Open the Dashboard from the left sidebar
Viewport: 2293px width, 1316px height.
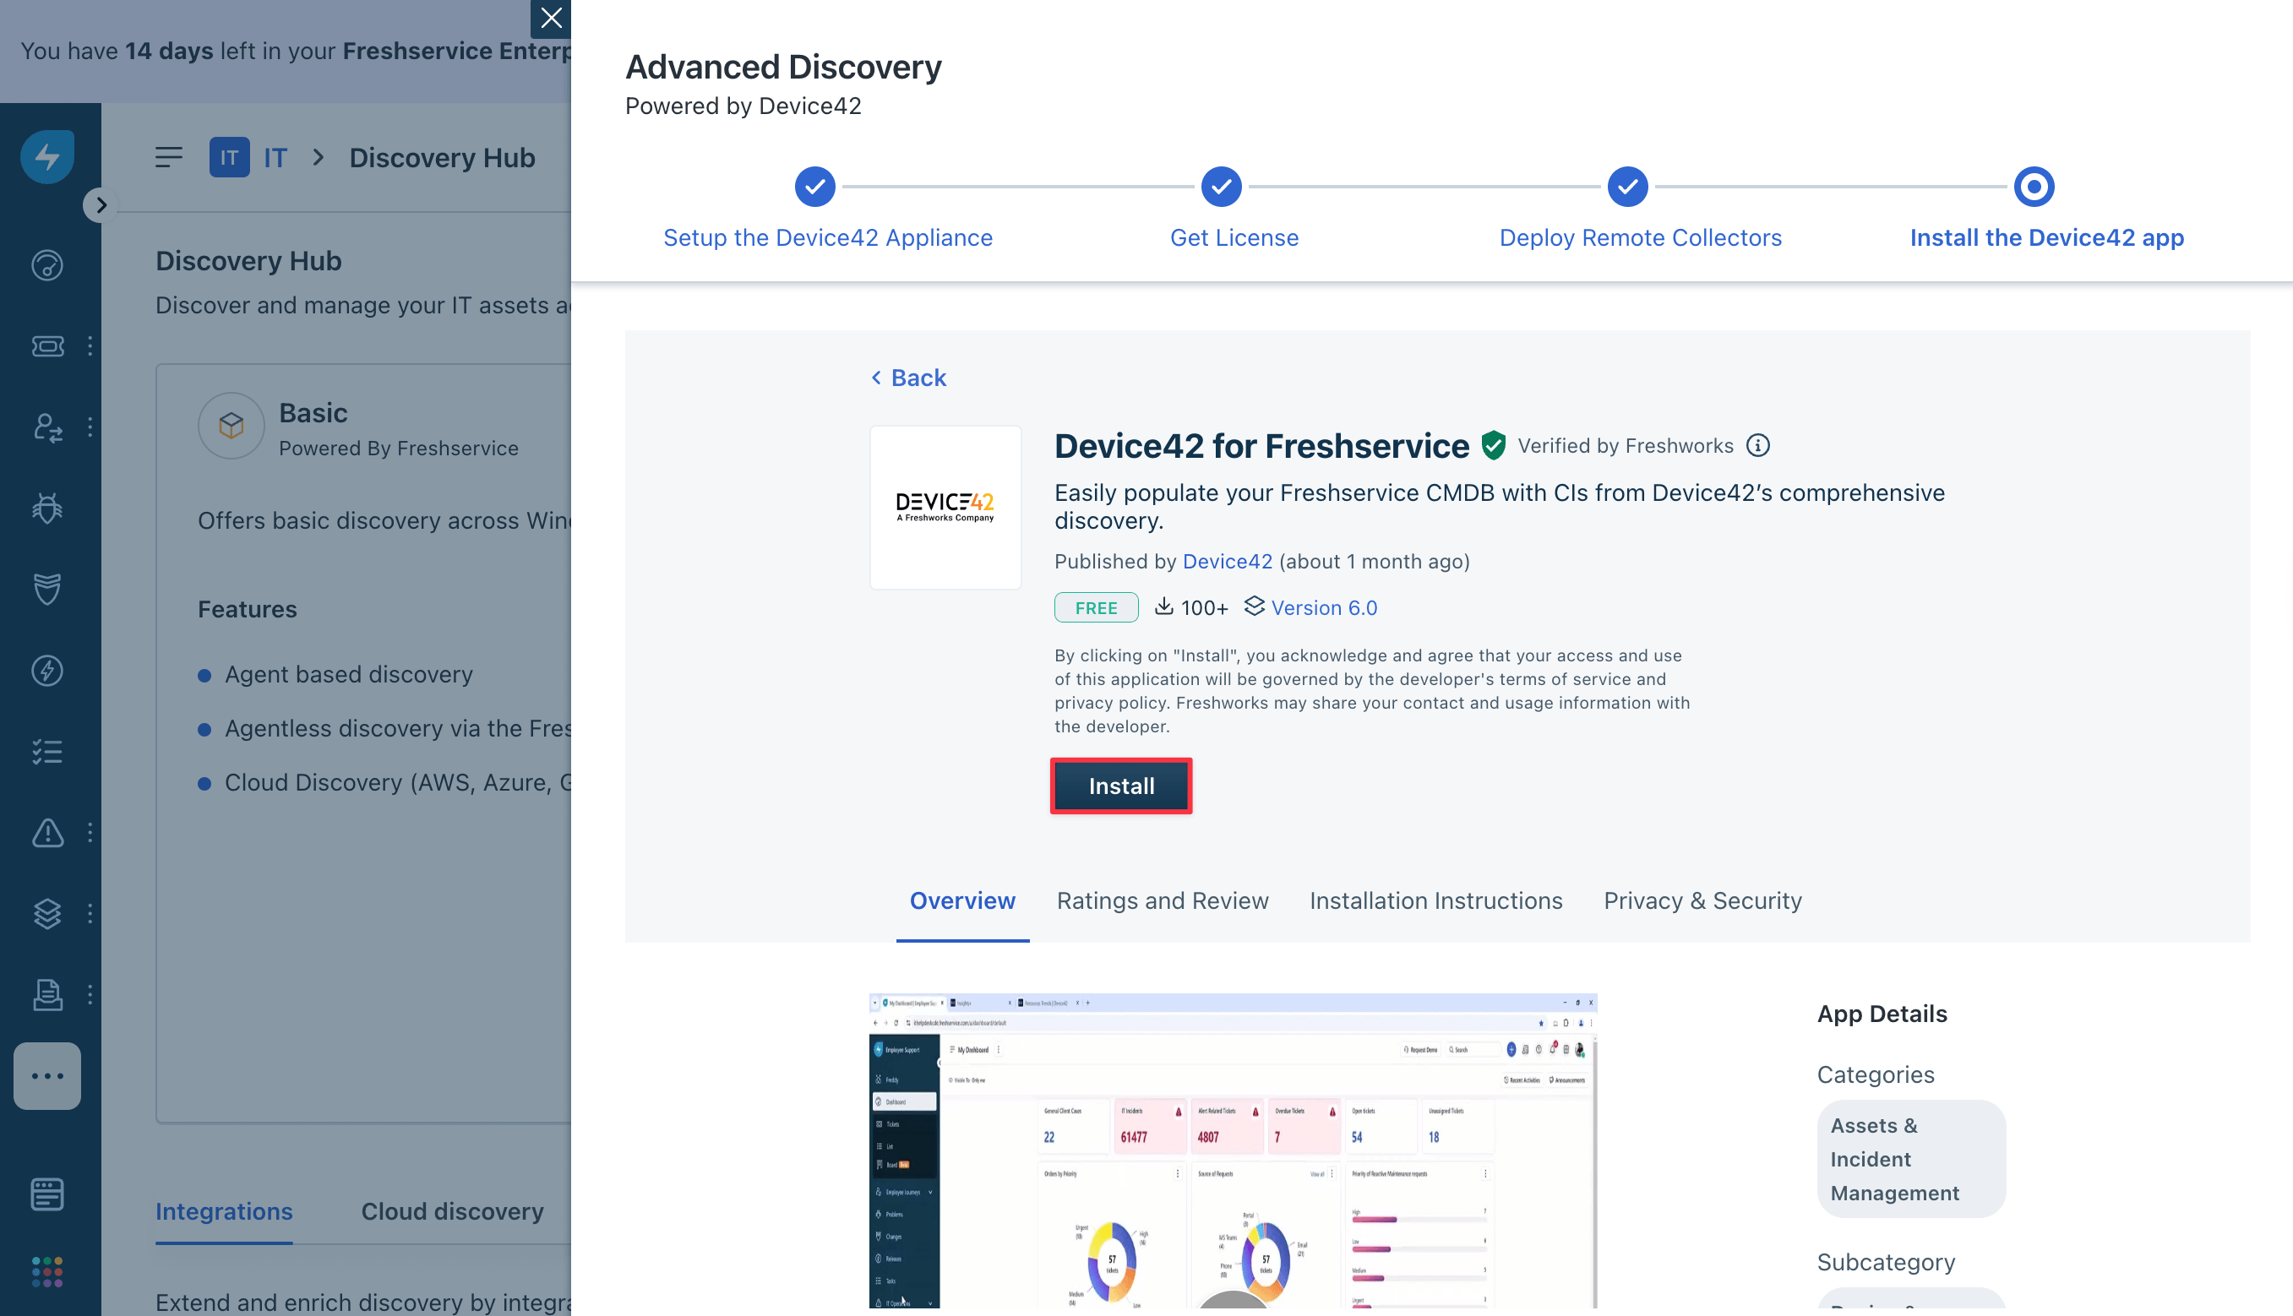coord(47,265)
